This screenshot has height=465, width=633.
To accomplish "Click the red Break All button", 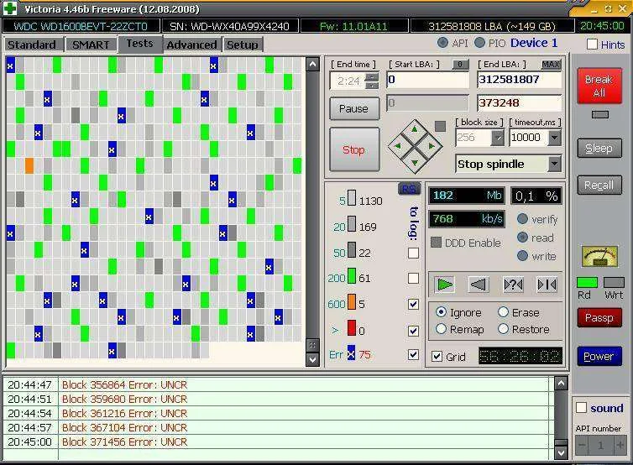I will pos(599,86).
